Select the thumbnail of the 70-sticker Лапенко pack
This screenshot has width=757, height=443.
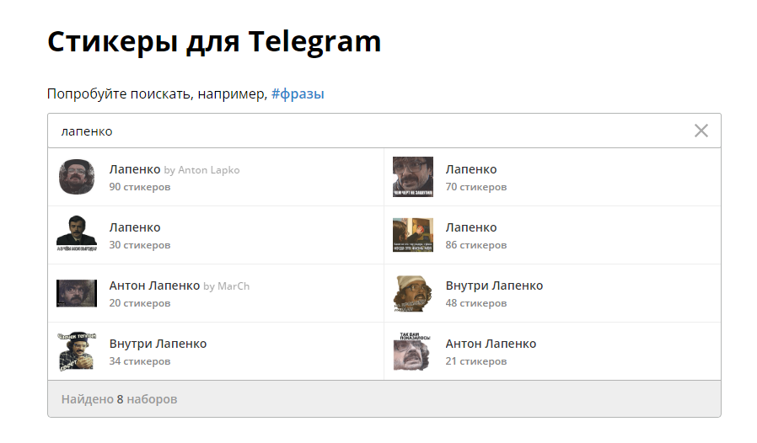pyautogui.click(x=413, y=177)
